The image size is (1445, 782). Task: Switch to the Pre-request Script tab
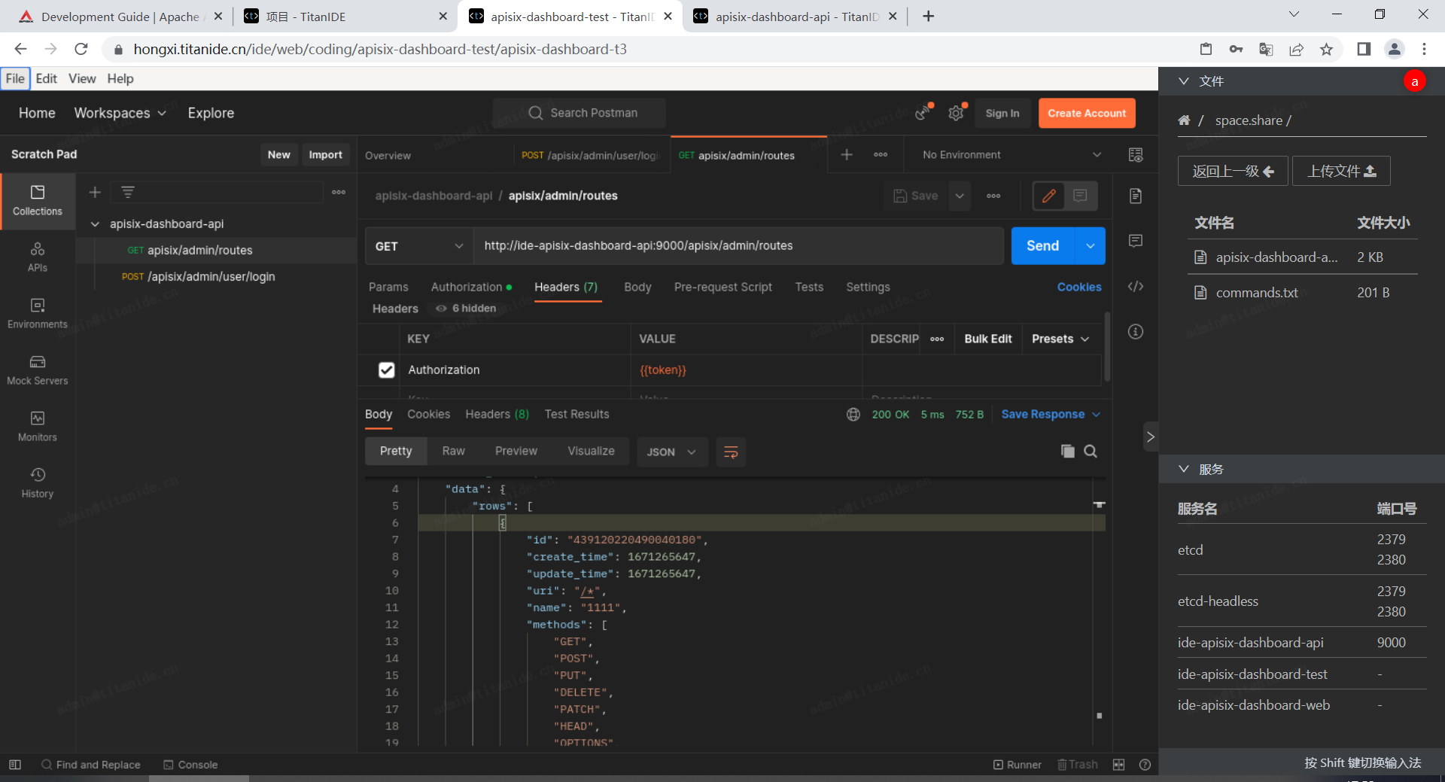point(722,287)
